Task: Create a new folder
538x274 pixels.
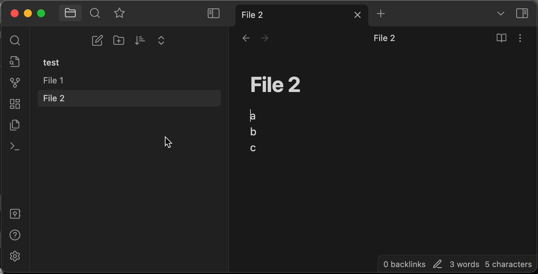Action: point(119,40)
